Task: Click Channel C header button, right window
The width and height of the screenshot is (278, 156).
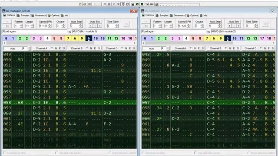Action: 250,48
